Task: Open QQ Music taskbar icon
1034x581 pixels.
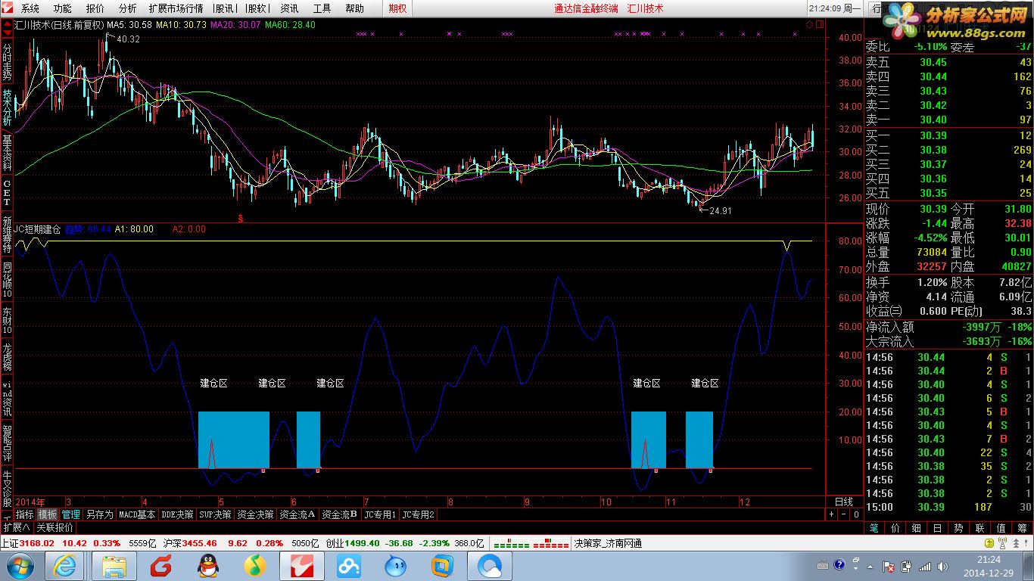Action: [255, 566]
